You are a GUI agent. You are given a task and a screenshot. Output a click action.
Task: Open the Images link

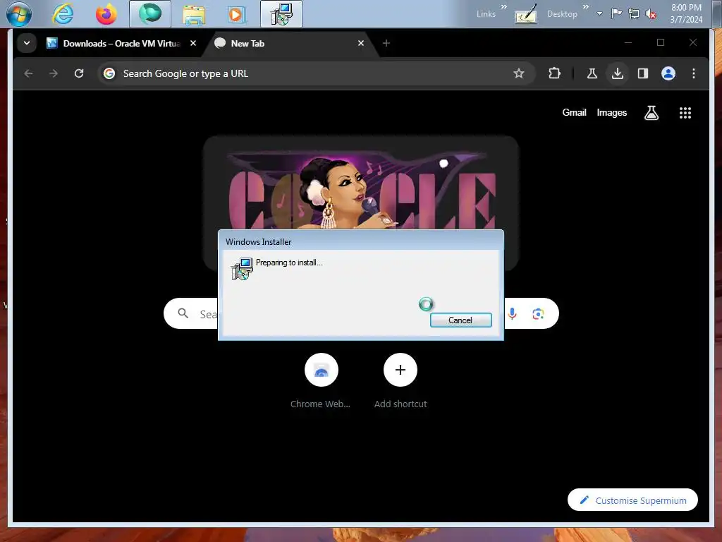pyautogui.click(x=611, y=112)
